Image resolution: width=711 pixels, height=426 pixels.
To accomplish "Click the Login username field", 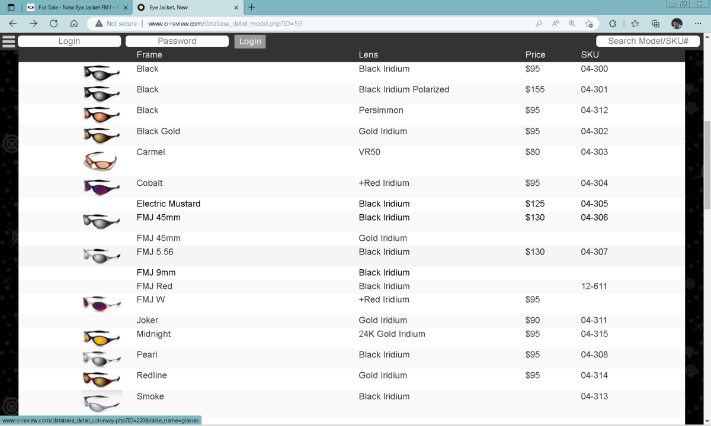I will point(69,41).
